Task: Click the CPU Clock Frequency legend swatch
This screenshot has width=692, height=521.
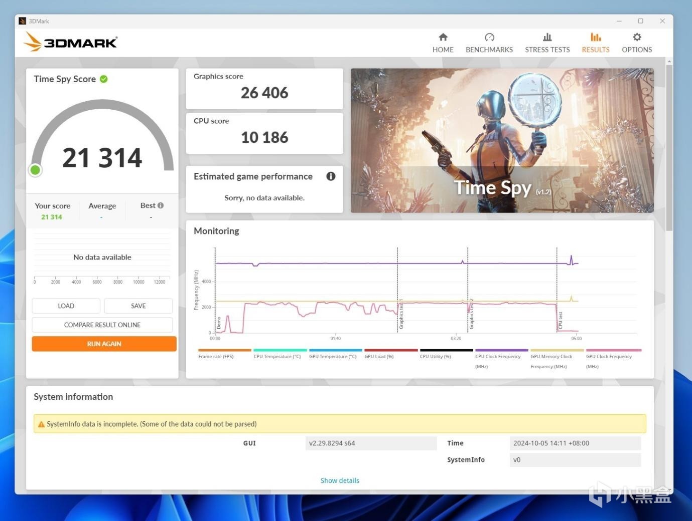Action: coord(502,350)
